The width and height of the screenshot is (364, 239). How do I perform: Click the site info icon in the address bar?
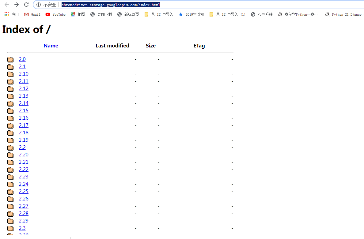coord(39,5)
